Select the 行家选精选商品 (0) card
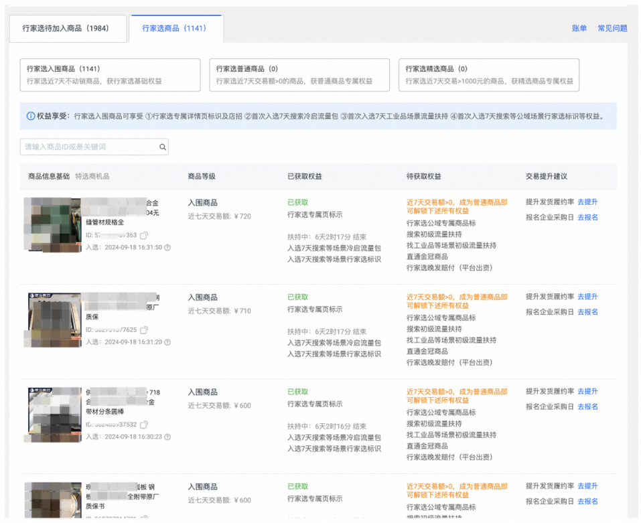 coord(488,75)
